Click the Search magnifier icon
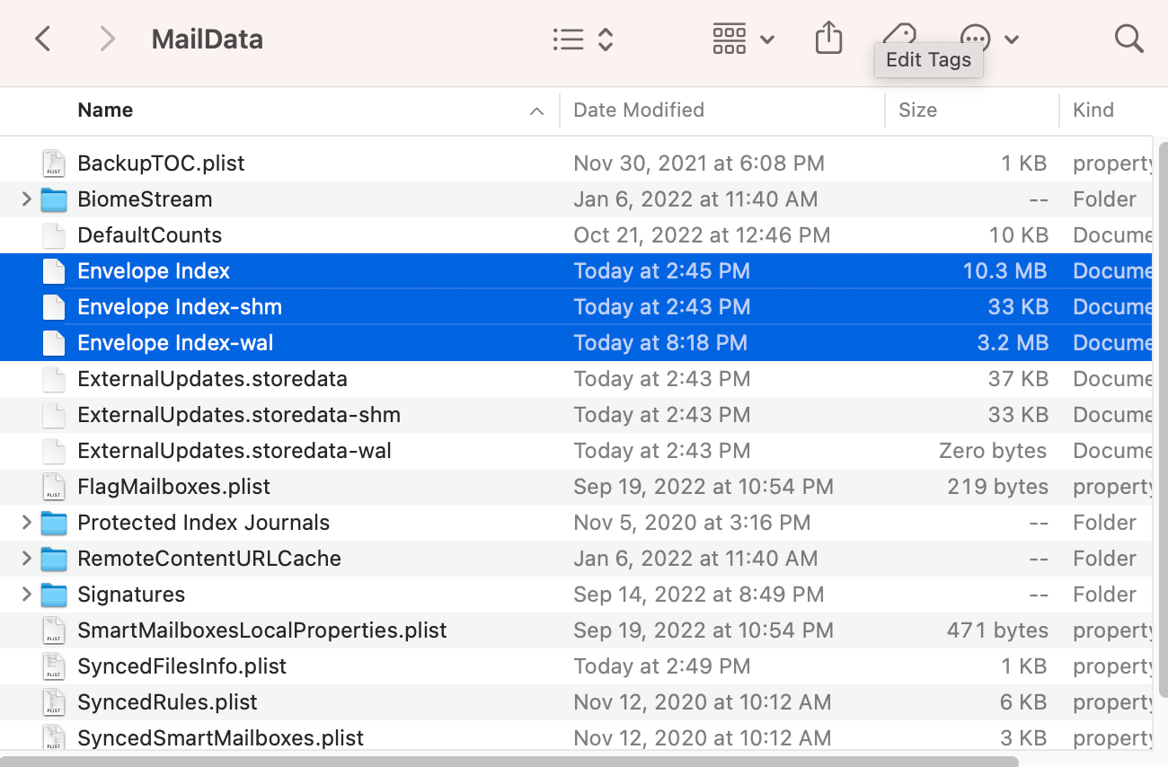 click(1128, 39)
